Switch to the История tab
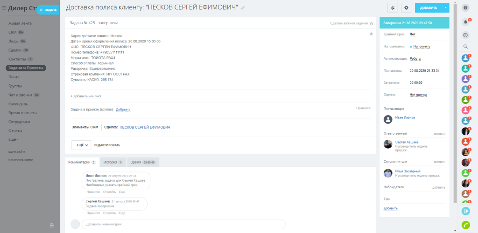 coord(113,163)
